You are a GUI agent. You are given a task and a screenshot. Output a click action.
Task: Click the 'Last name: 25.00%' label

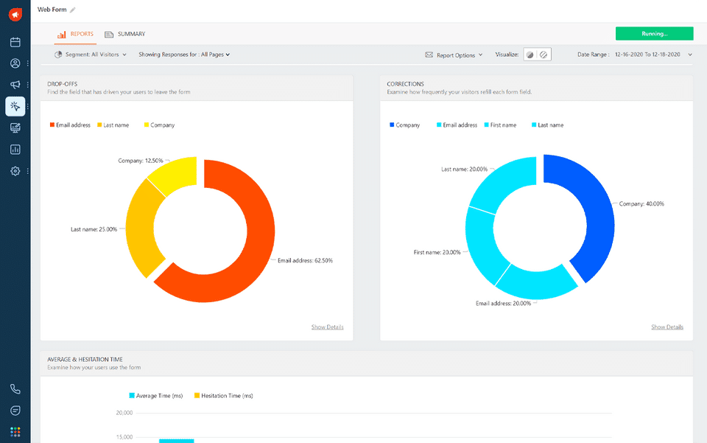[x=94, y=229]
